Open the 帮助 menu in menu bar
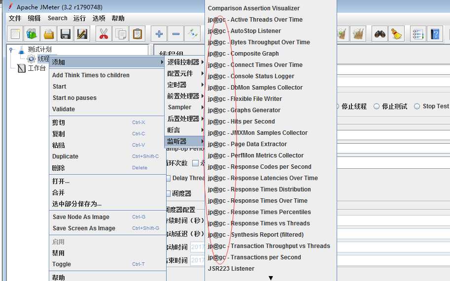The width and height of the screenshot is (450, 281). (118, 18)
